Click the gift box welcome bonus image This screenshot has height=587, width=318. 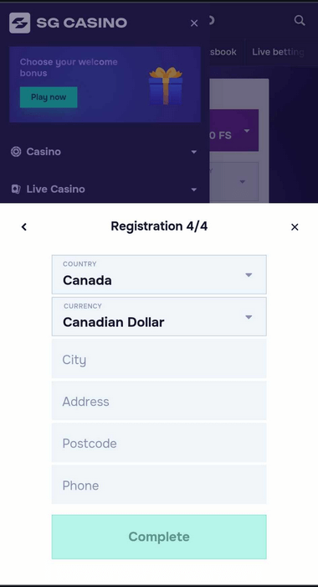[166, 86]
